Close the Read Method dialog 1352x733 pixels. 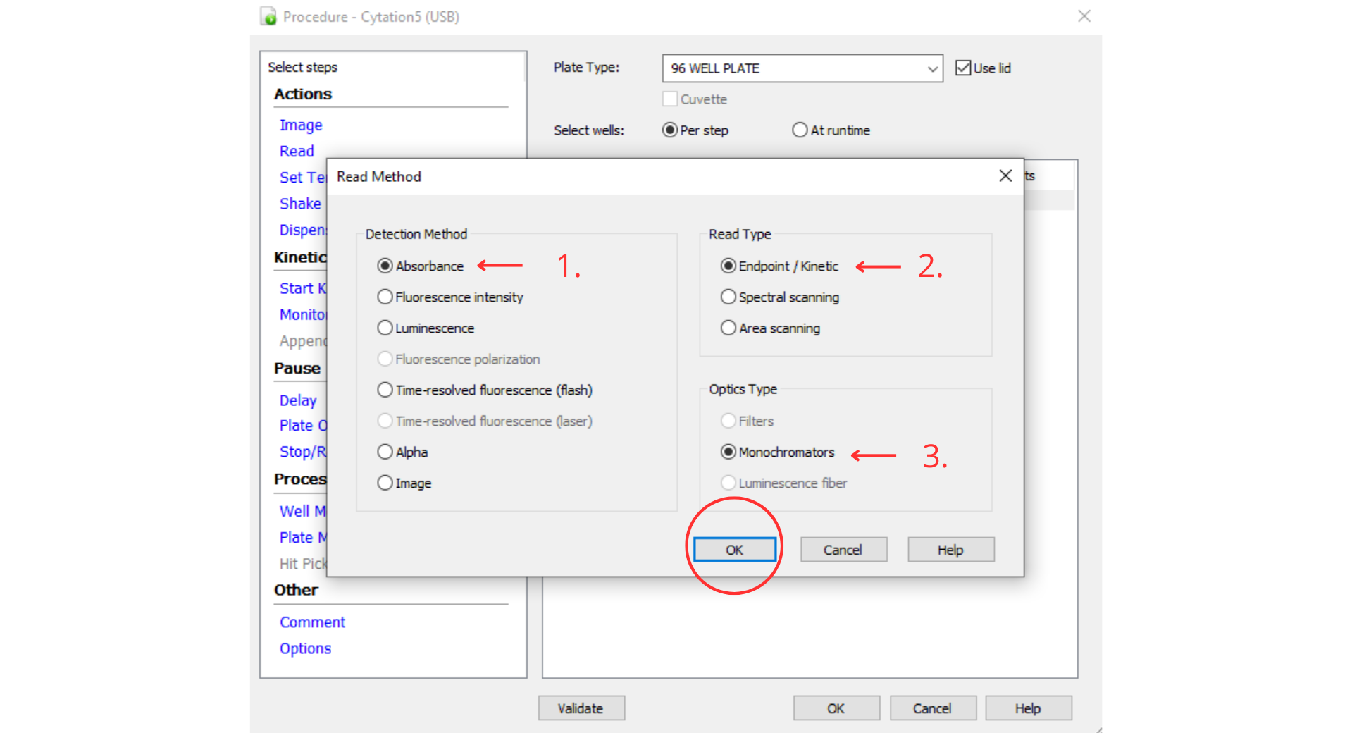coord(1005,176)
